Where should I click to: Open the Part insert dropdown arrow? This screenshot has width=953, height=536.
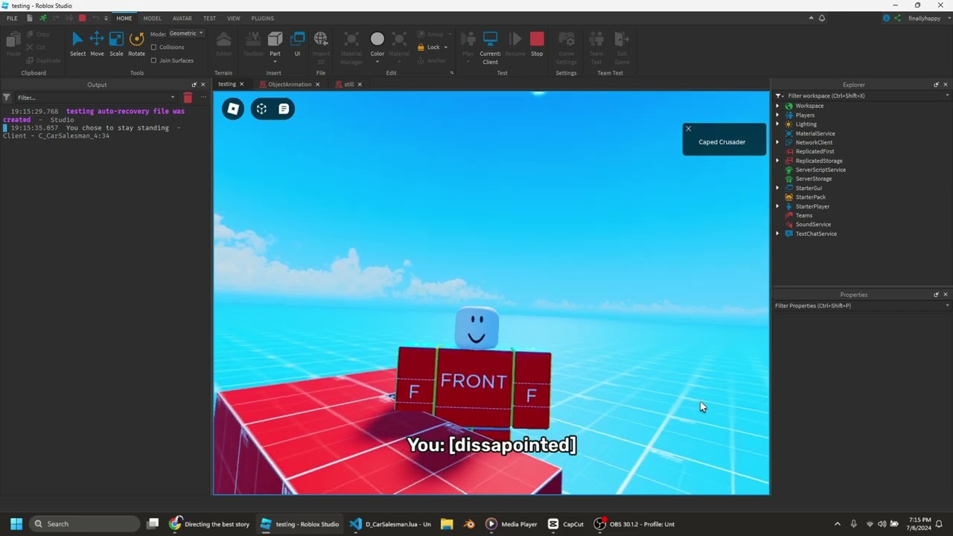[275, 62]
